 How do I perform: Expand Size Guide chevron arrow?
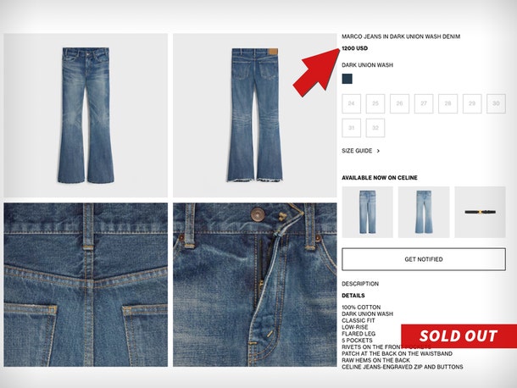378,151
